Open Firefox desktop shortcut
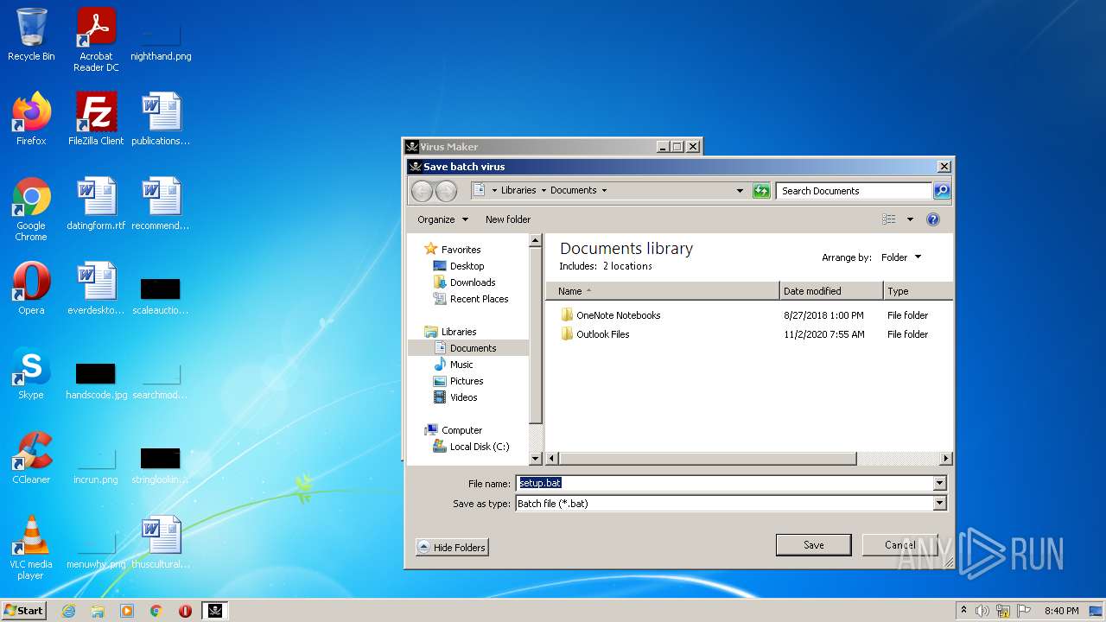1106x622 pixels. pyautogui.click(x=31, y=119)
